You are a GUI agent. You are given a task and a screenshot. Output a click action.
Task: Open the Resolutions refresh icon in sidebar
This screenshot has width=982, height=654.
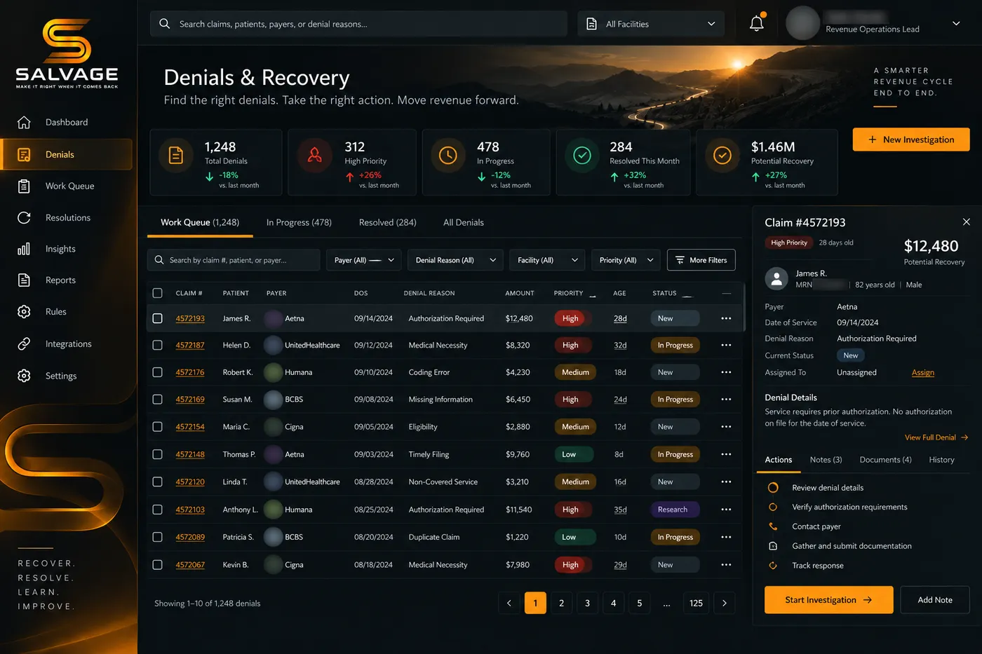(24, 217)
